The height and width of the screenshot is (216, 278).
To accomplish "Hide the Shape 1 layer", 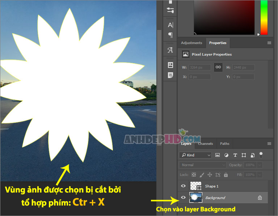I will (183, 186).
